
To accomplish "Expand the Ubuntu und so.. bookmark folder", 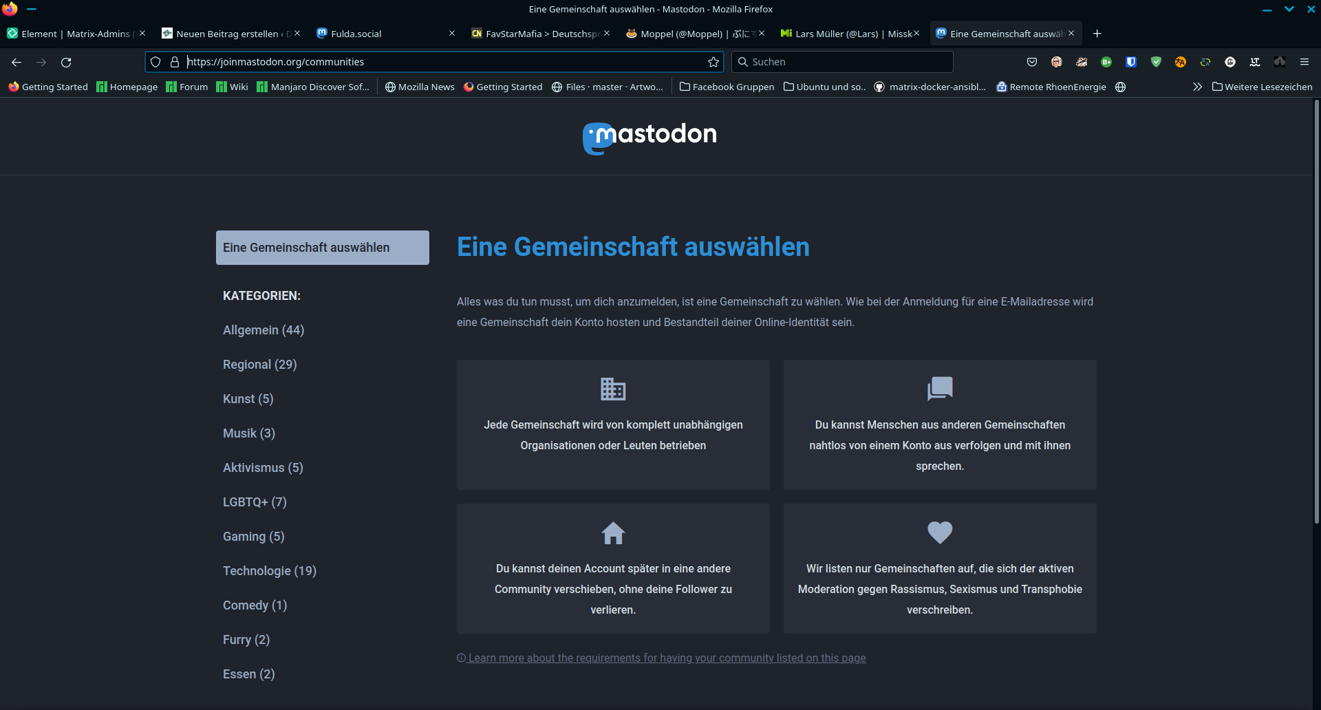I will coord(824,87).
